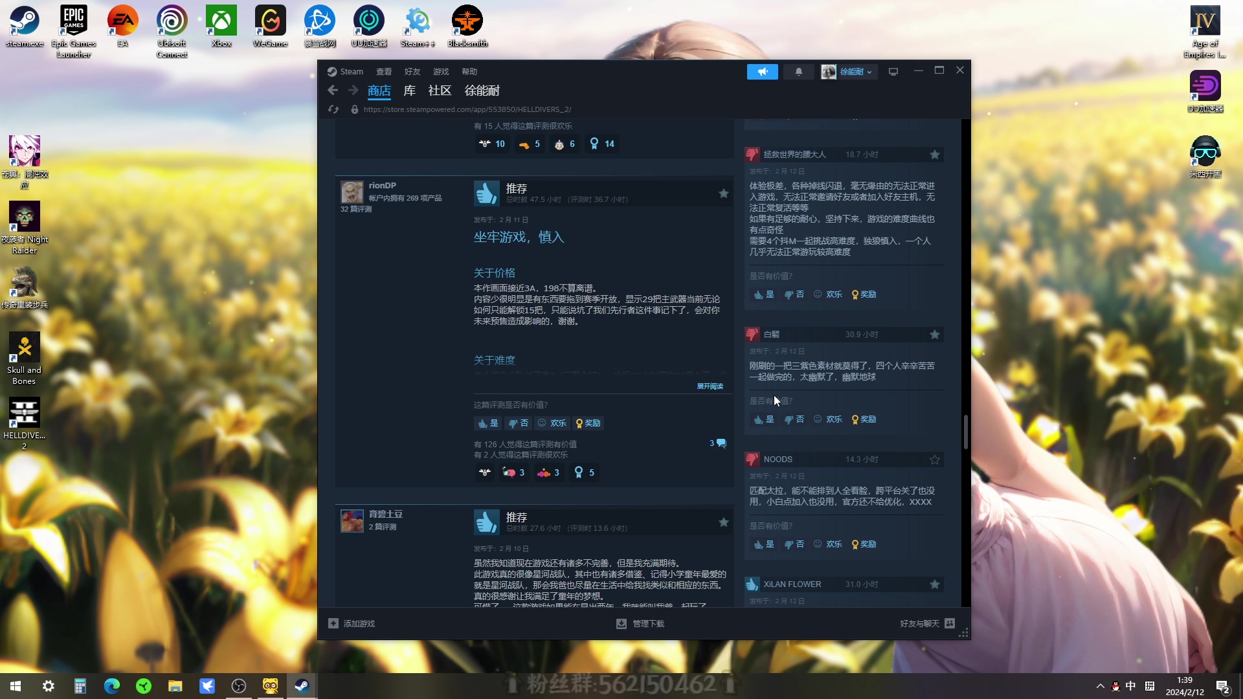Open the Steam announcements megaphone button
Image resolution: width=1243 pixels, height=699 pixels.
pyautogui.click(x=762, y=72)
